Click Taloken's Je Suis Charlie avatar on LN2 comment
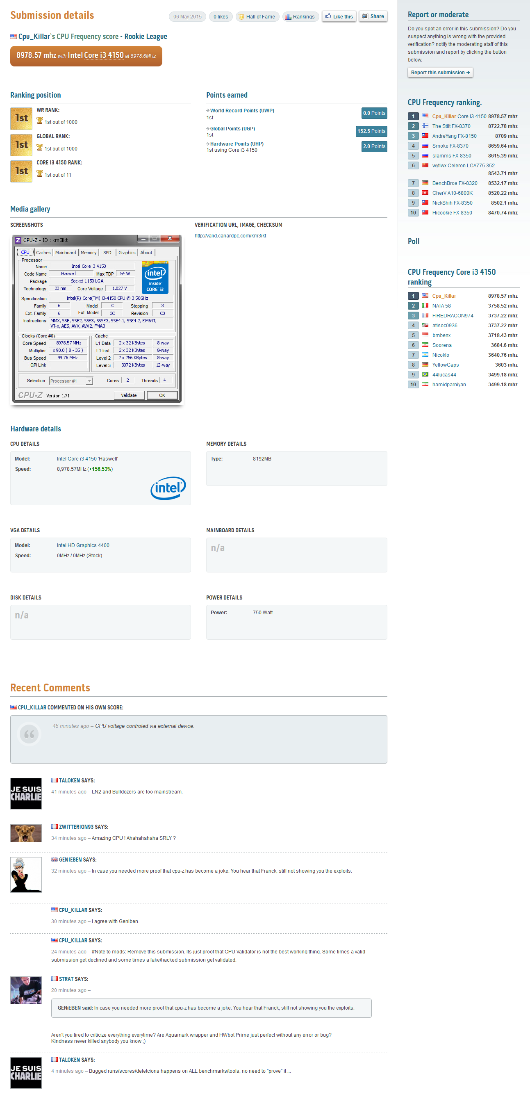The image size is (530, 1099). coord(26,793)
